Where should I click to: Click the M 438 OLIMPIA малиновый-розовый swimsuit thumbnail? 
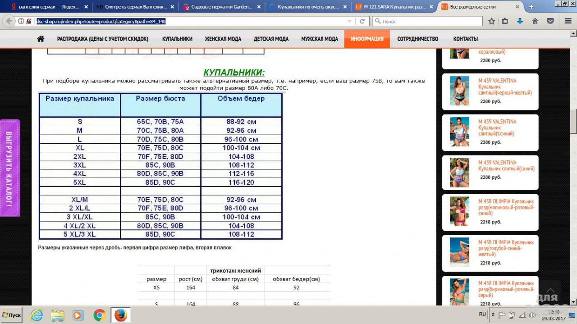tap(459, 211)
